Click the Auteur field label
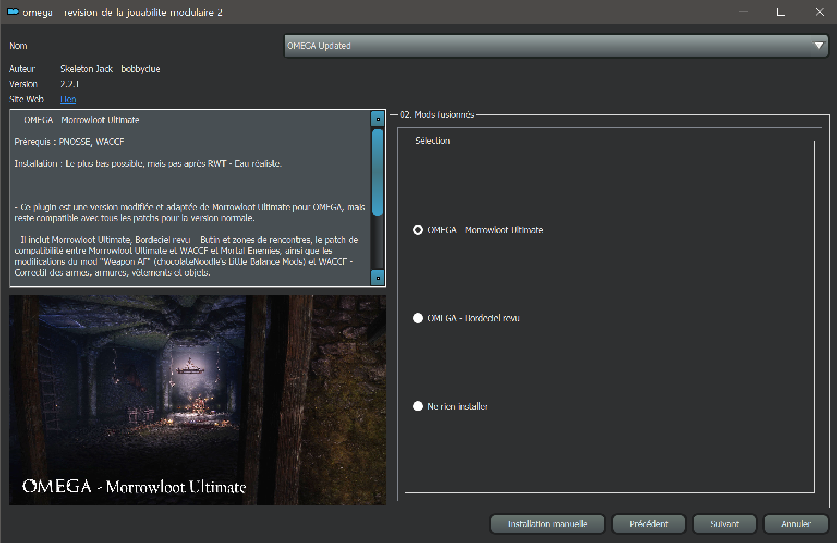The height and width of the screenshot is (543, 837). click(22, 69)
